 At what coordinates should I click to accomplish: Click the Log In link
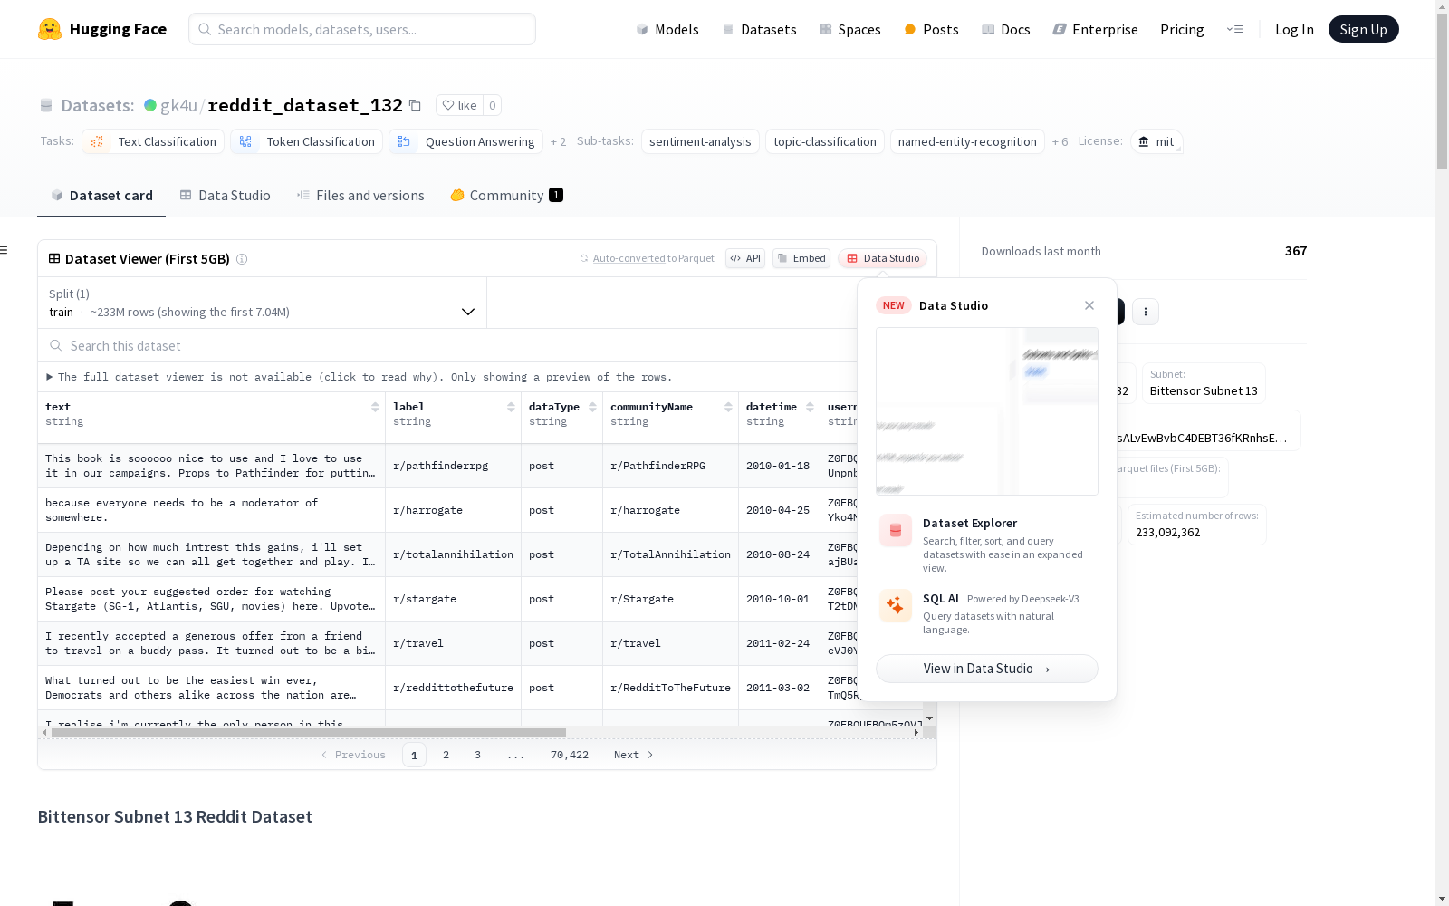[1294, 29]
